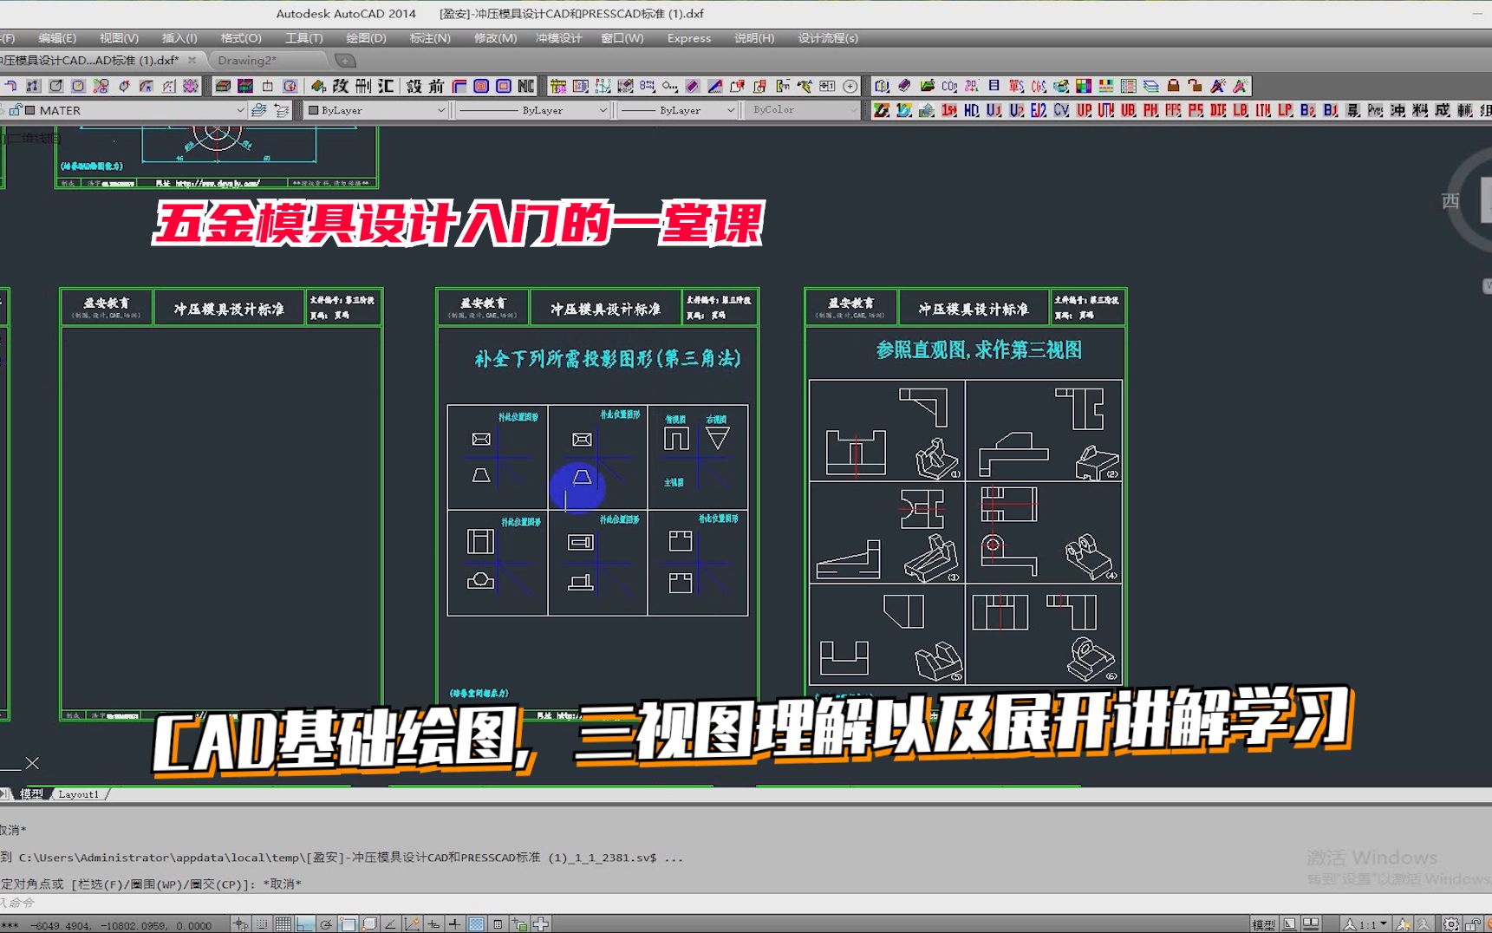This screenshot has height=933, width=1492.
Task: Close the 冲压模具设计 dxf document tab
Action: 192,60
